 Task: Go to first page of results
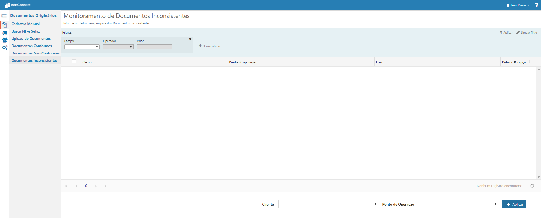tap(66, 186)
